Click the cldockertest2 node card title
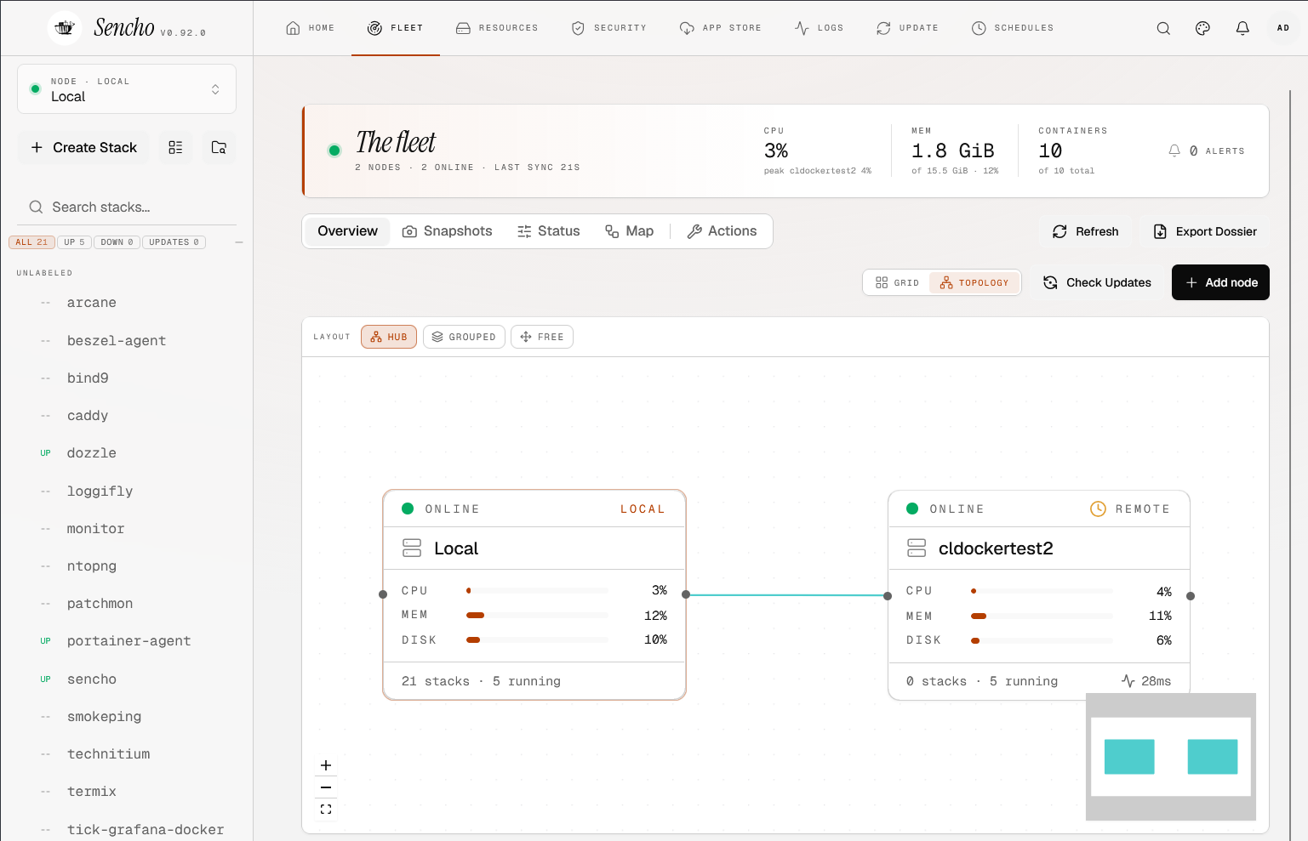Image resolution: width=1308 pixels, height=841 pixels. coord(996,548)
